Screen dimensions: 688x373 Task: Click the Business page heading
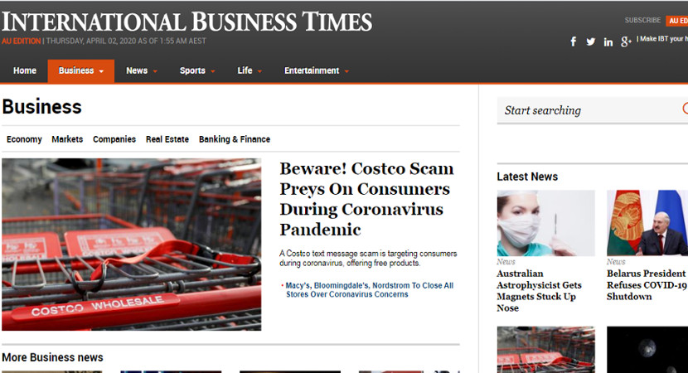[41, 107]
